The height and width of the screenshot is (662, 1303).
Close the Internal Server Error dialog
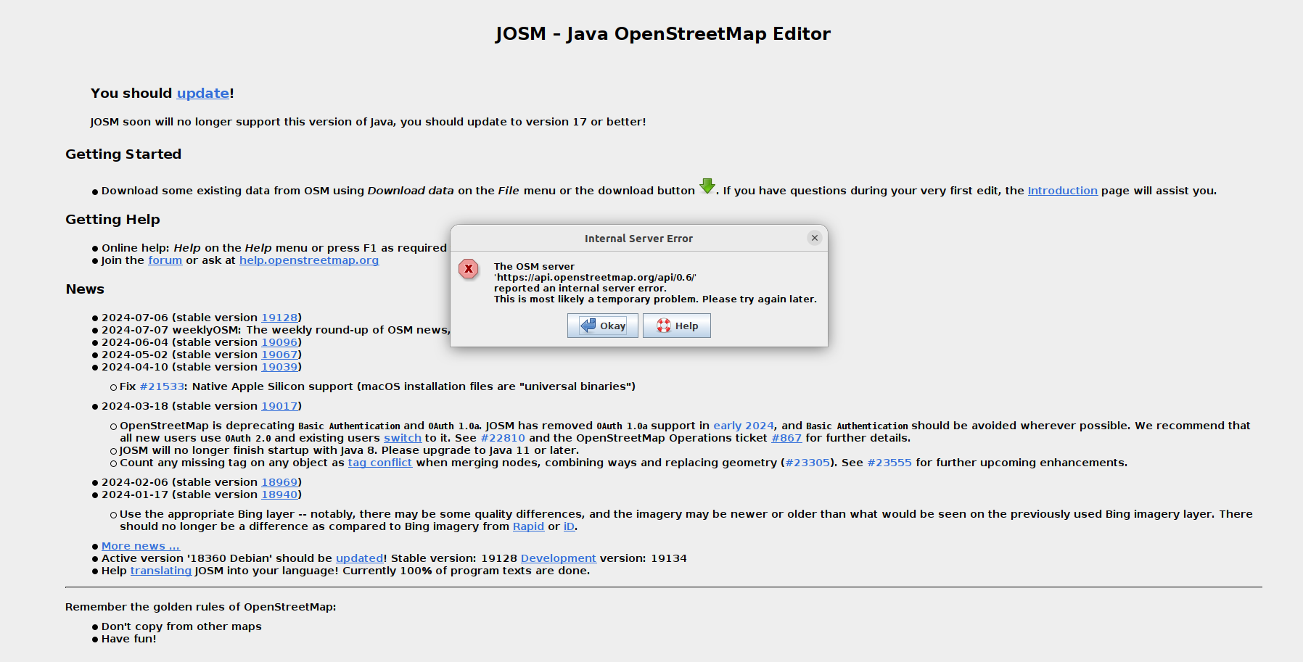(x=815, y=238)
